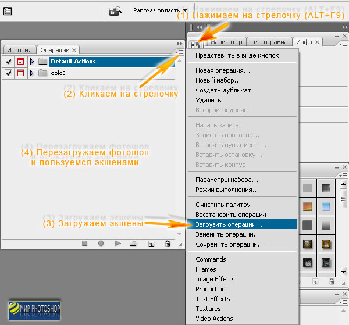Open the styles panel flyout menu
The image size is (349, 325).
[343, 176]
